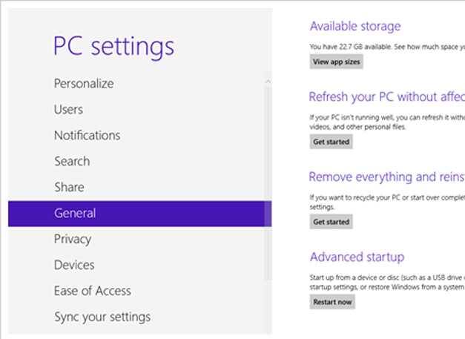
Task: Go to Notifications settings
Action: (87, 136)
